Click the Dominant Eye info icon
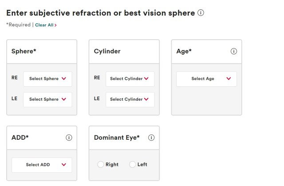The height and width of the screenshot is (186, 284). coord(151,138)
